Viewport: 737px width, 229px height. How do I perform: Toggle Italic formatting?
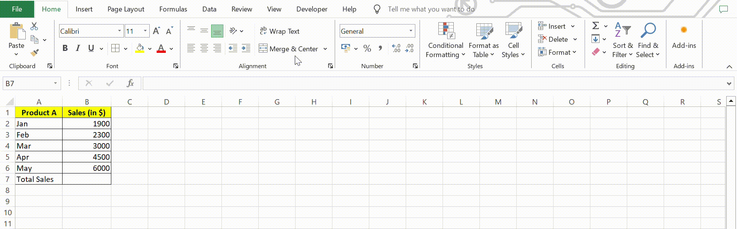coord(78,48)
